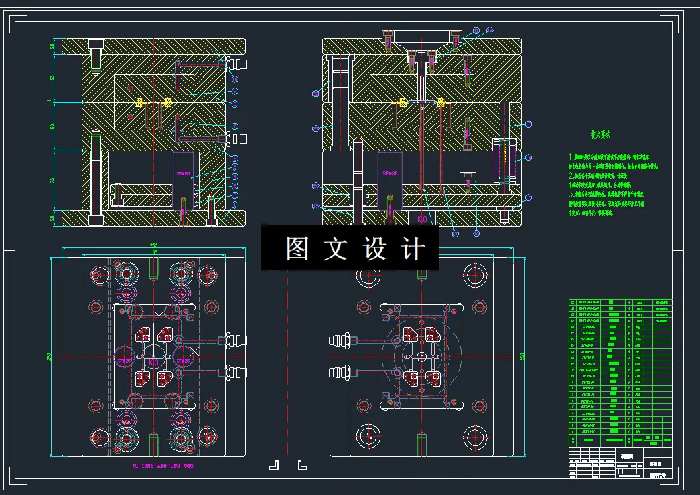This screenshot has height=495, width=700.
Task: Select the 230 width dimension above the left plan view
Action: [x=153, y=245]
